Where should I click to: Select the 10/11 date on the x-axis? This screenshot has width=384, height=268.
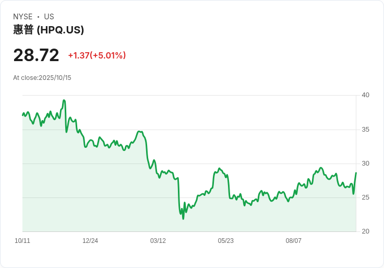click(22, 241)
